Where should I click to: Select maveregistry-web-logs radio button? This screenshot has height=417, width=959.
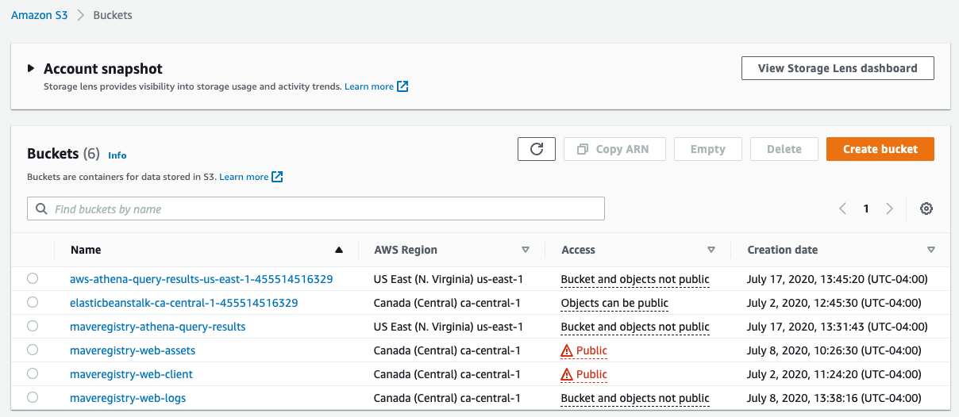[33, 397]
